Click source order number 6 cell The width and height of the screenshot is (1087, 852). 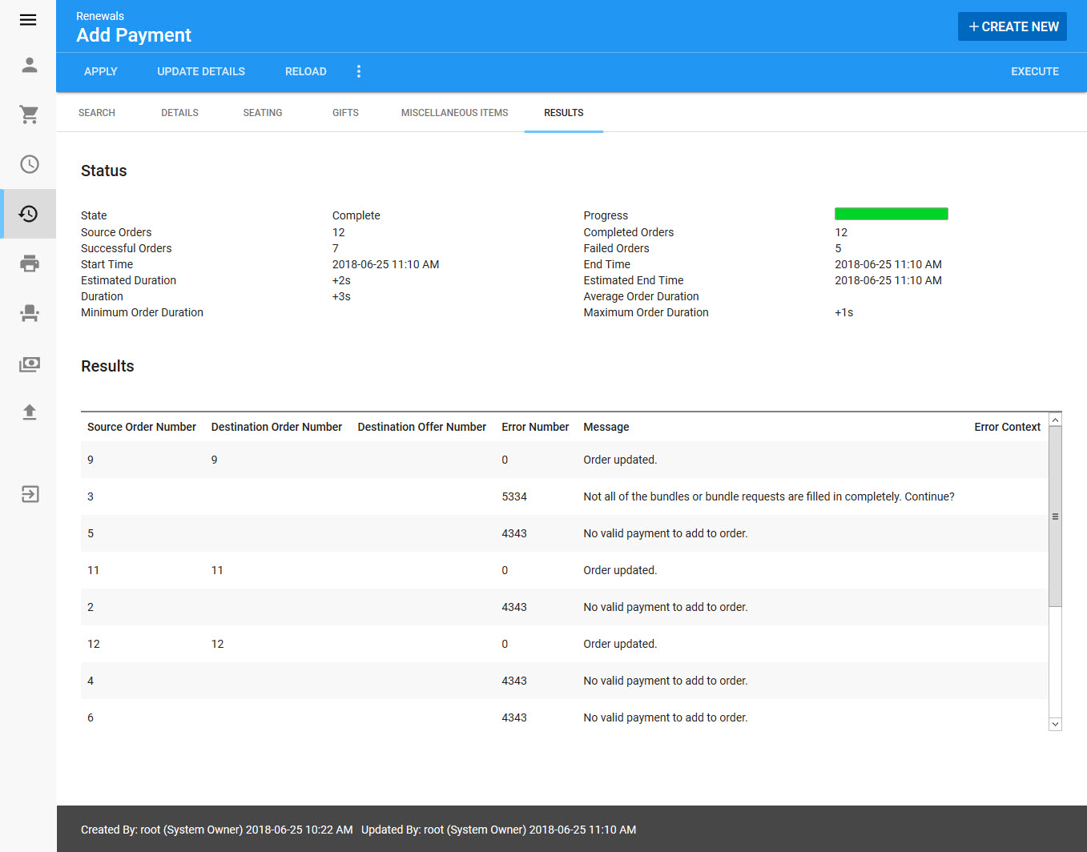click(x=91, y=717)
